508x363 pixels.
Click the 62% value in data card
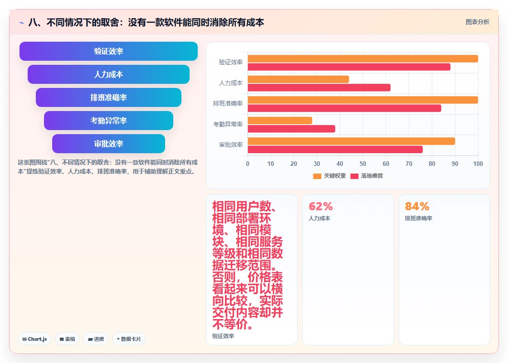tap(321, 206)
